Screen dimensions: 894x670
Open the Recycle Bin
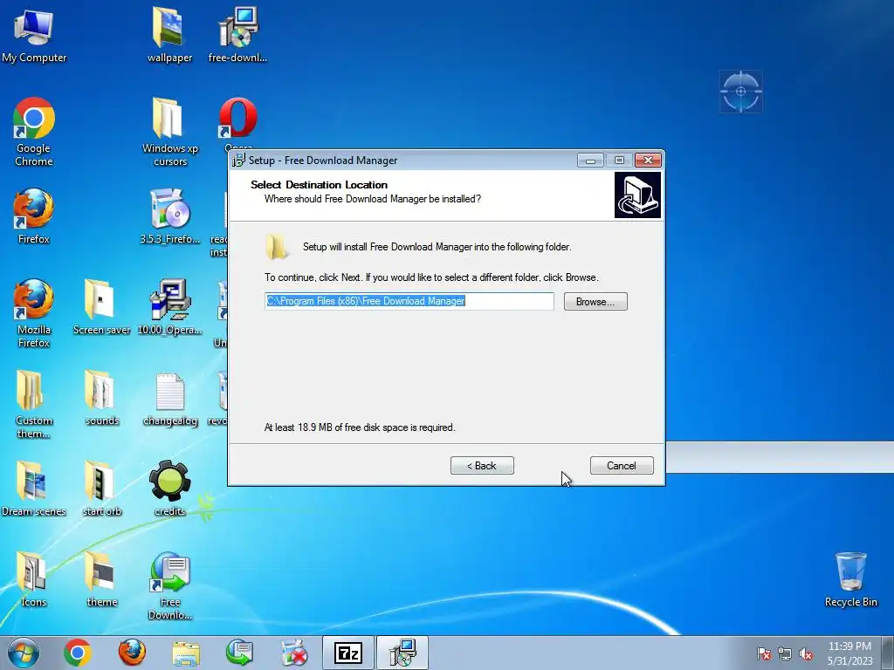tap(850, 579)
